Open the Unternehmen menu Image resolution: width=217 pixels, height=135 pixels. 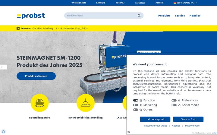click(x=79, y=3)
